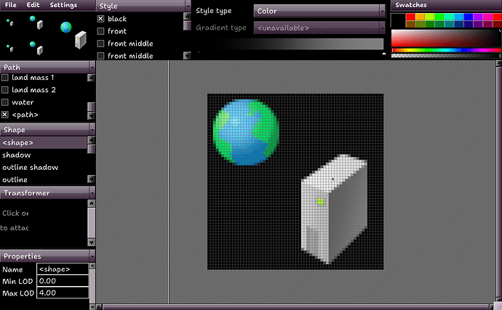Open the Style type dropdown showing Color

click(x=319, y=11)
